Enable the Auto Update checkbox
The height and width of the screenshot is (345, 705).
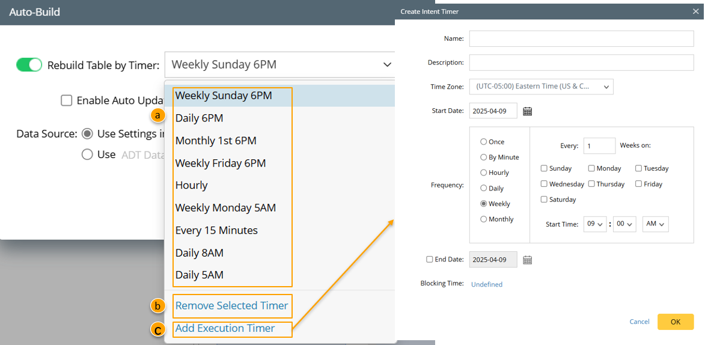click(67, 100)
